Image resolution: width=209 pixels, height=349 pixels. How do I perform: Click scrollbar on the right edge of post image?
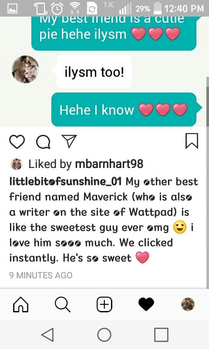click(x=207, y=102)
